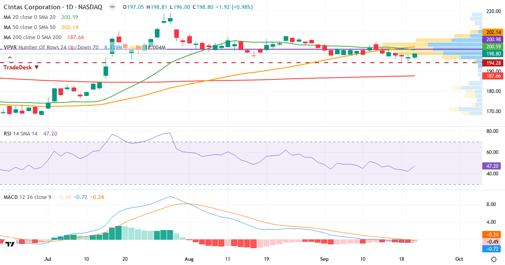
Task: Click the VPVR total 18.004M value
Action: 155,48
